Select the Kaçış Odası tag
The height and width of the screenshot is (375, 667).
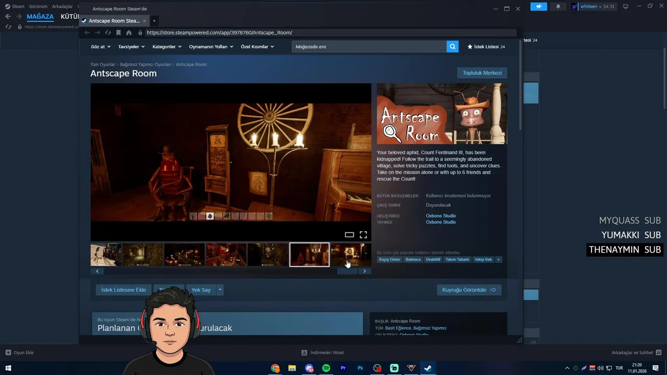pyautogui.click(x=389, y=259)
